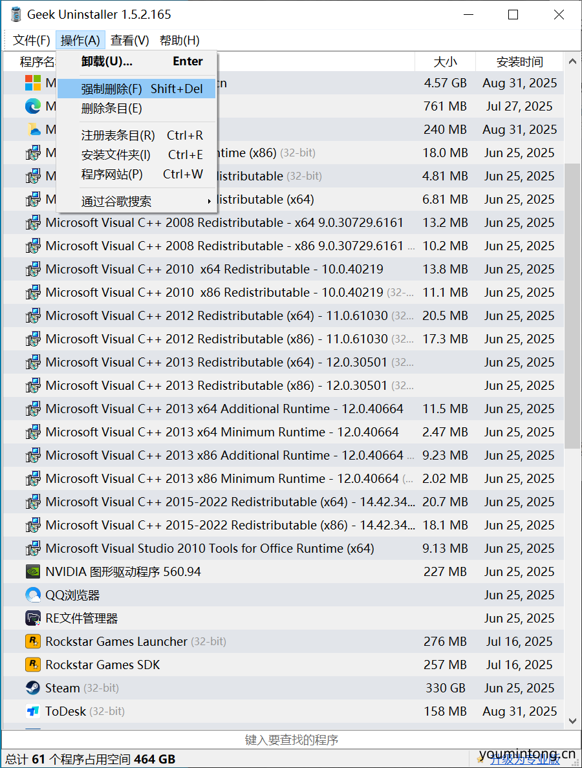
Task: Click the icon beside Visual C++ 2015-2022 Redistributable (x86)
Action: (33, 525)
